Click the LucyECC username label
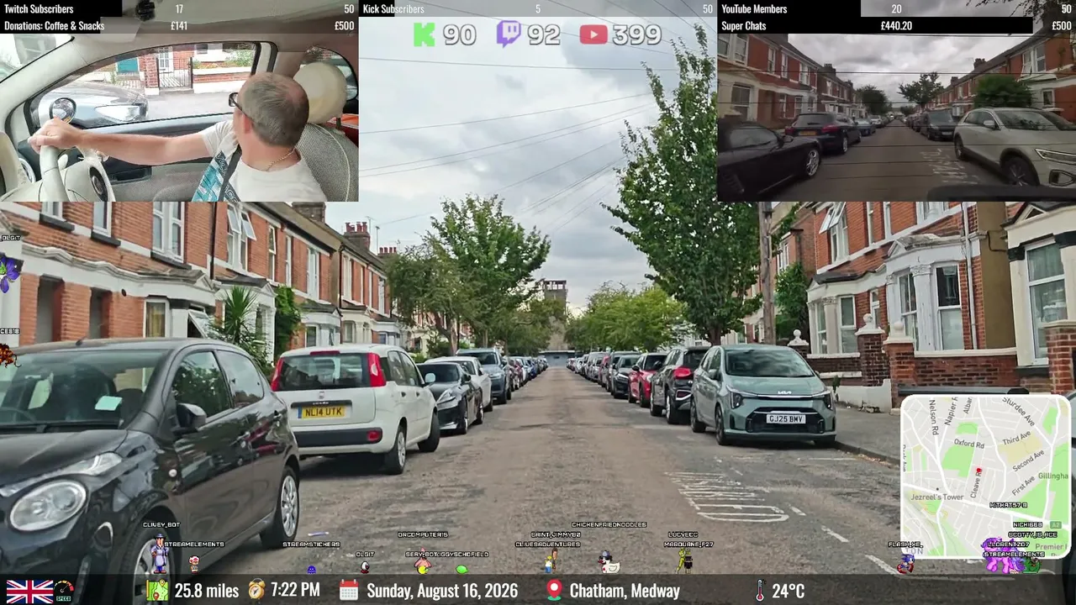Viewport: 1076px width, 605px height. (683, 534)
